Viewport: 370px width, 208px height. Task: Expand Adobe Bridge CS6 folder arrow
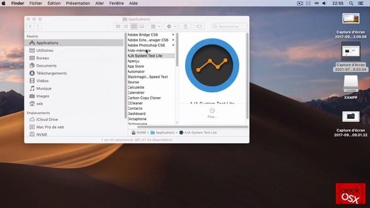[173, 35]
